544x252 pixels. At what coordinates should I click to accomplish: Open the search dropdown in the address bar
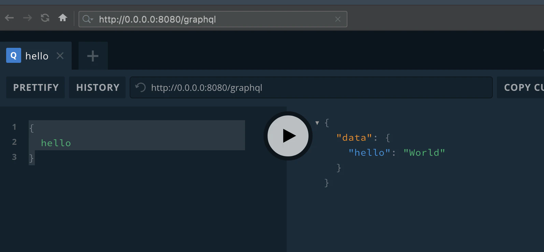coord(88,19)
